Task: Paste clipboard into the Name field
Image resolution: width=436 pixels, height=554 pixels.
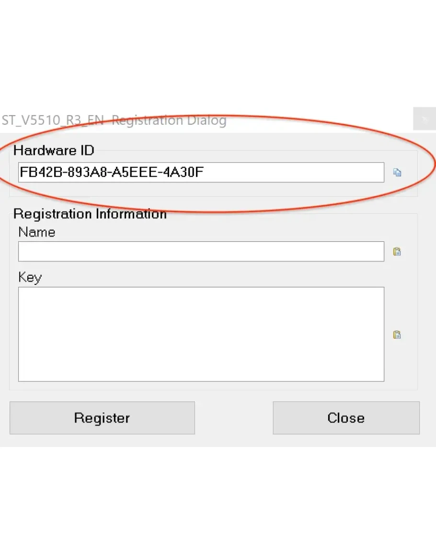Action: tap(397, 251)
